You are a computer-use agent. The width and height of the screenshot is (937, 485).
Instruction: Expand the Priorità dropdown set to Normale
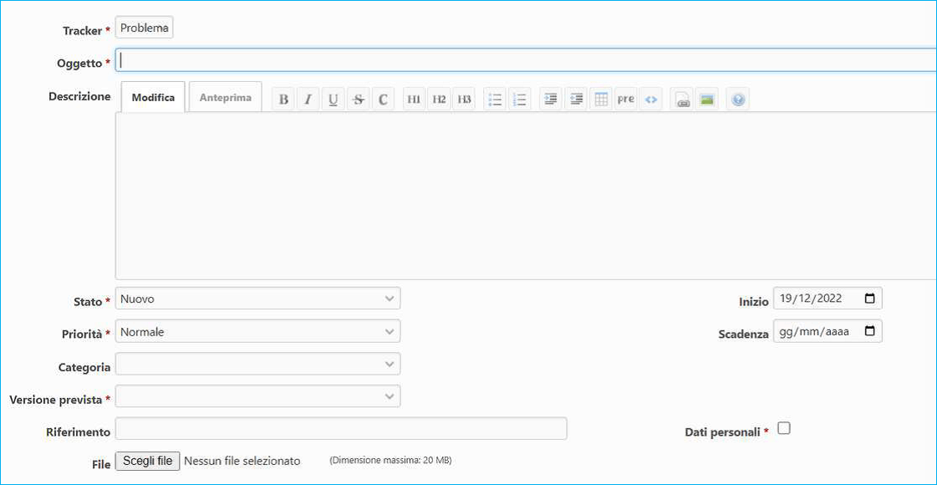[257, 332]
